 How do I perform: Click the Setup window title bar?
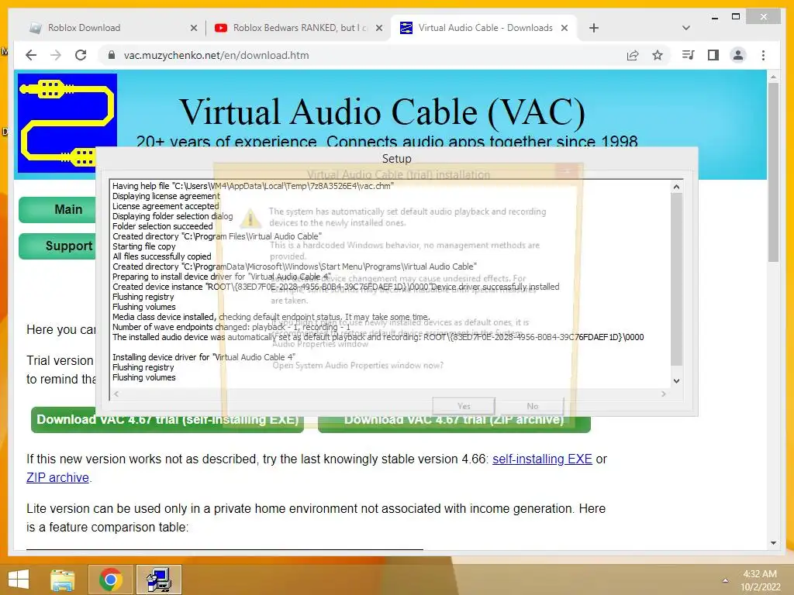(x=396, y=158)
